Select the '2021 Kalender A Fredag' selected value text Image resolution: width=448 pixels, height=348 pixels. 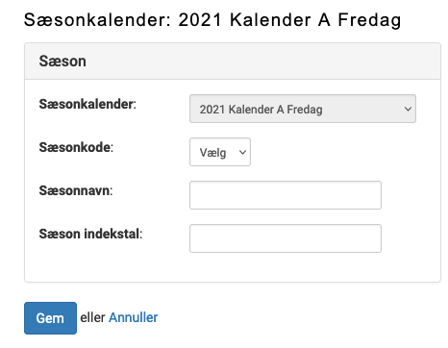(261, 110)
